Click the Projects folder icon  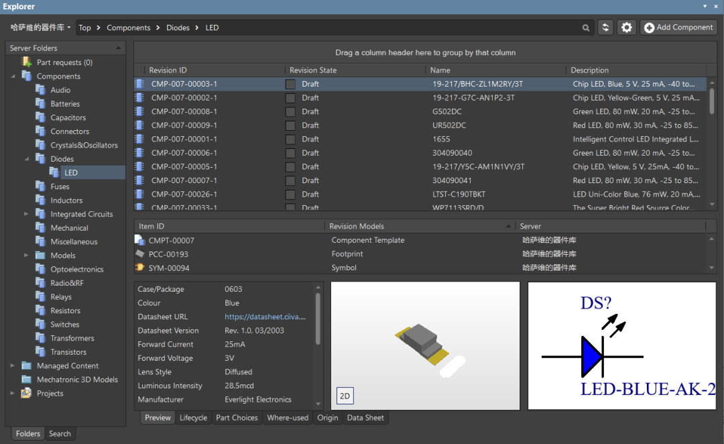click(26, 393)
